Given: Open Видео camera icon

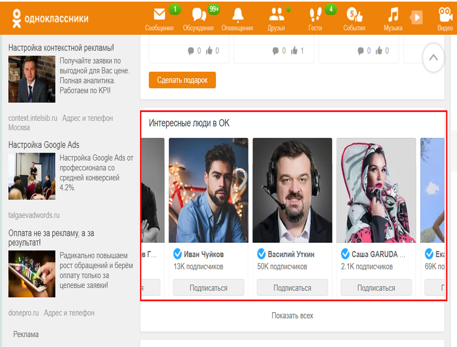Looking at the screenshot, I should 445,15.
